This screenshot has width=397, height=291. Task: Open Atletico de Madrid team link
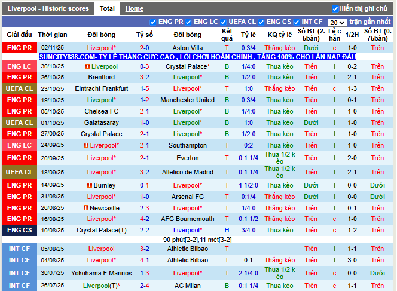tap(188, 172)
